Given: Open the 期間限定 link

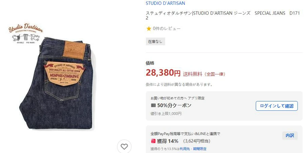Looking at the screenshot, I should [x=200, y=149].
